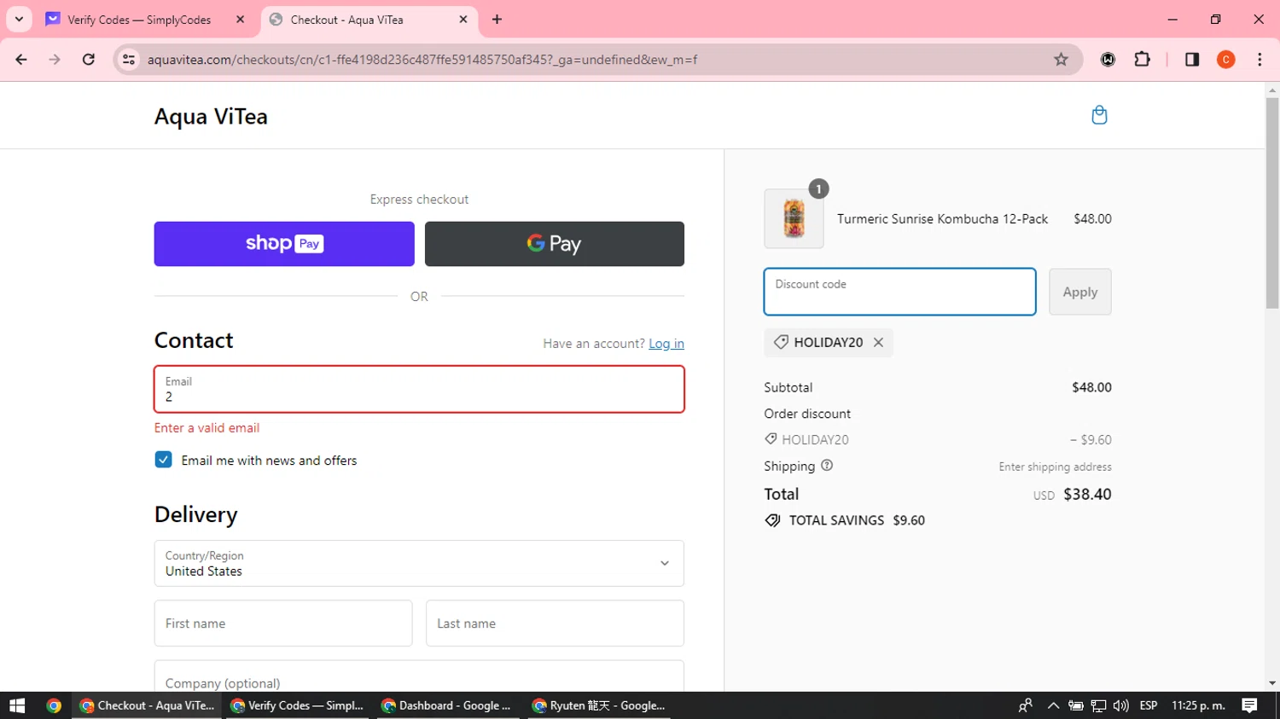Image resolution: width=1280 pixels, height=719 pixels.
Task: Close the Verify Codes tab
Action: click(240, 19)
